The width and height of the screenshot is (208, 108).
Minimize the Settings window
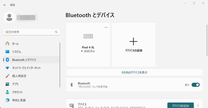[x=185, y=3]
